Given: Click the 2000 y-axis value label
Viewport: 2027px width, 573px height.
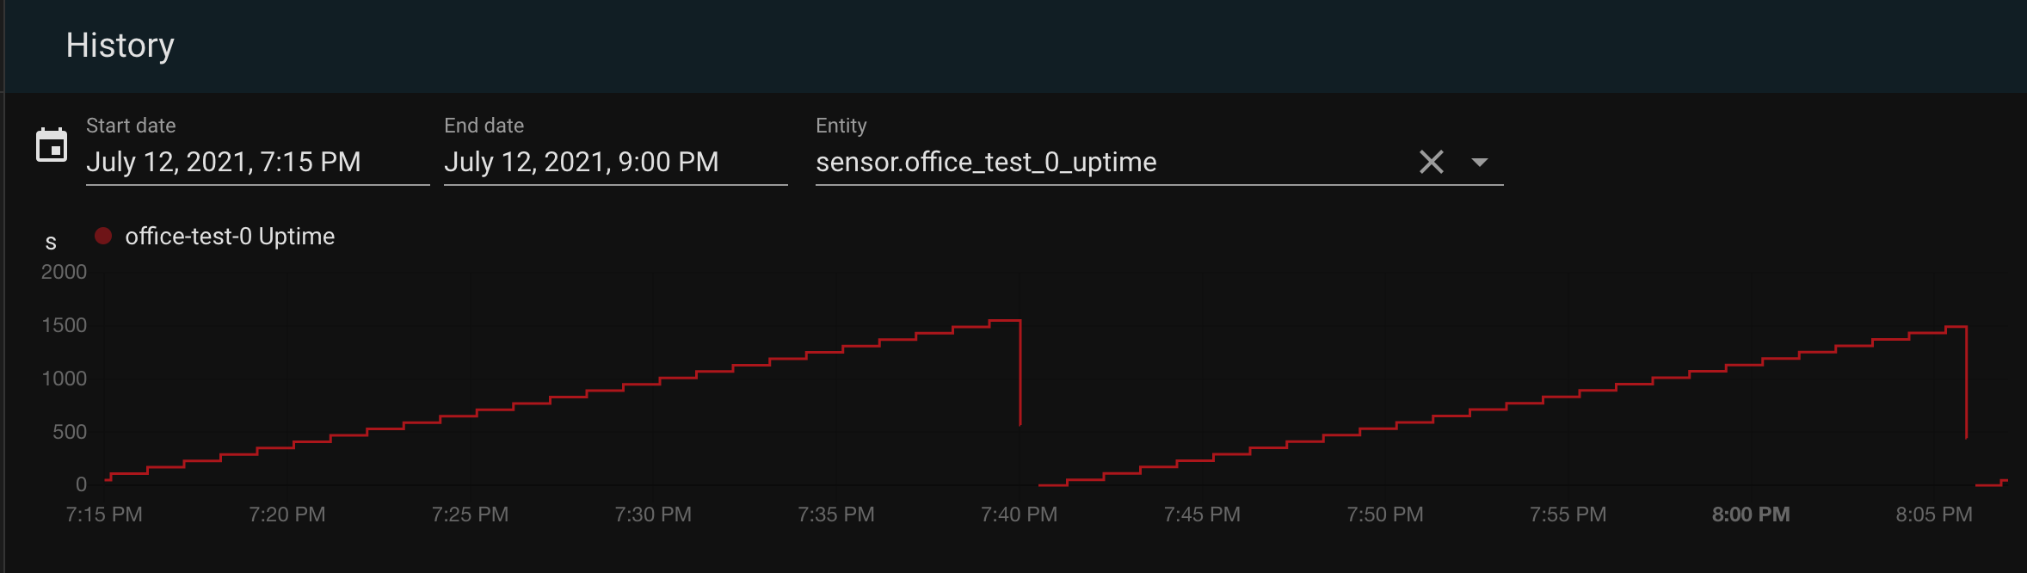Looking at the screenshot, I should tap(65, 272).
